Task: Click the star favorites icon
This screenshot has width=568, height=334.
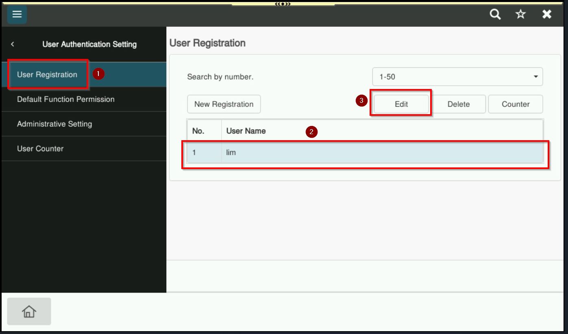Action: point(520,14)
